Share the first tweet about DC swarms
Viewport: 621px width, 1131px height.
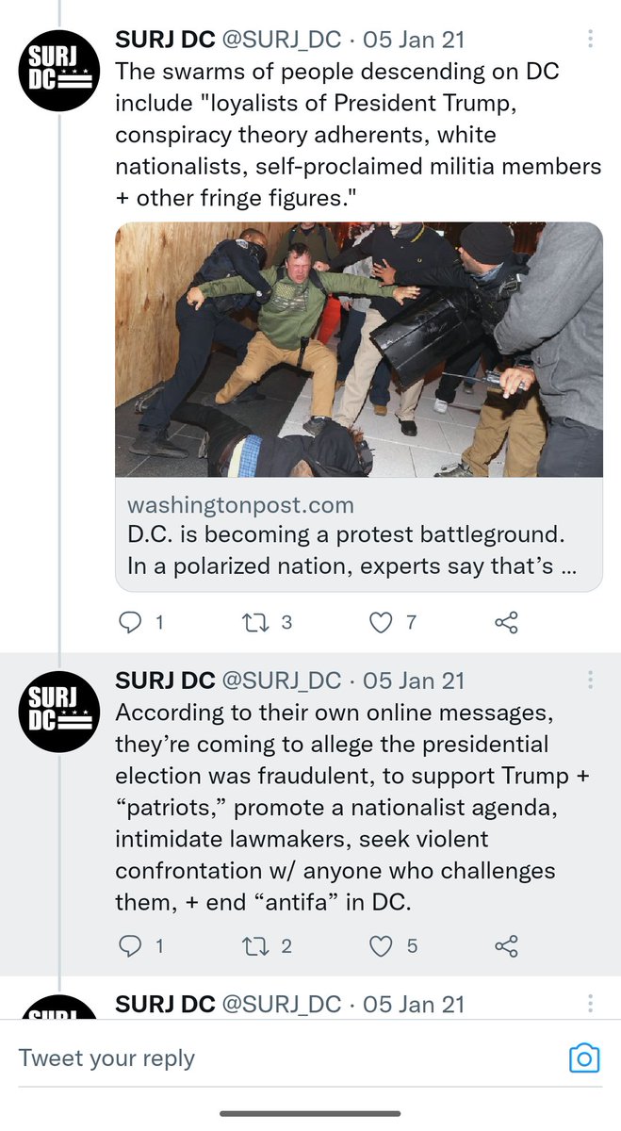[506, 622]
